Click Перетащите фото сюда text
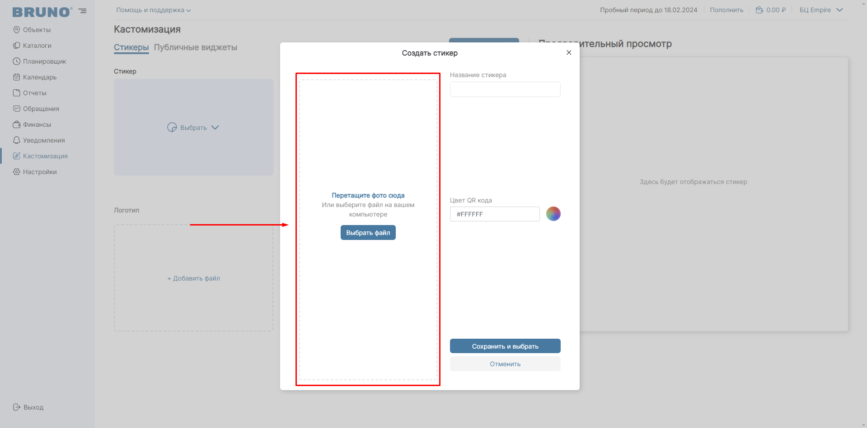Viewport: 867px width, 428px height. 368,195
